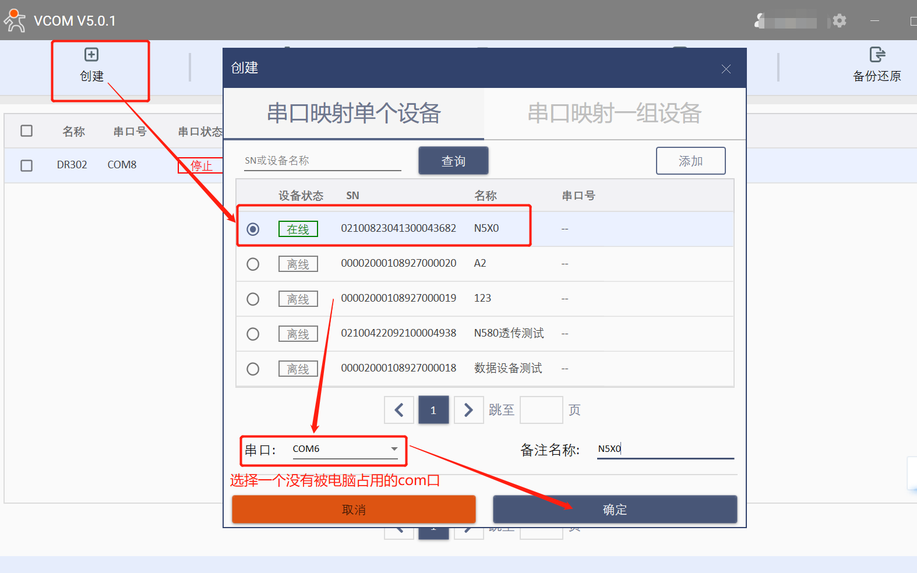917x573 pixels.
Task: Switch to 串口映射单个设备 tab
Action: click(354, 114)
